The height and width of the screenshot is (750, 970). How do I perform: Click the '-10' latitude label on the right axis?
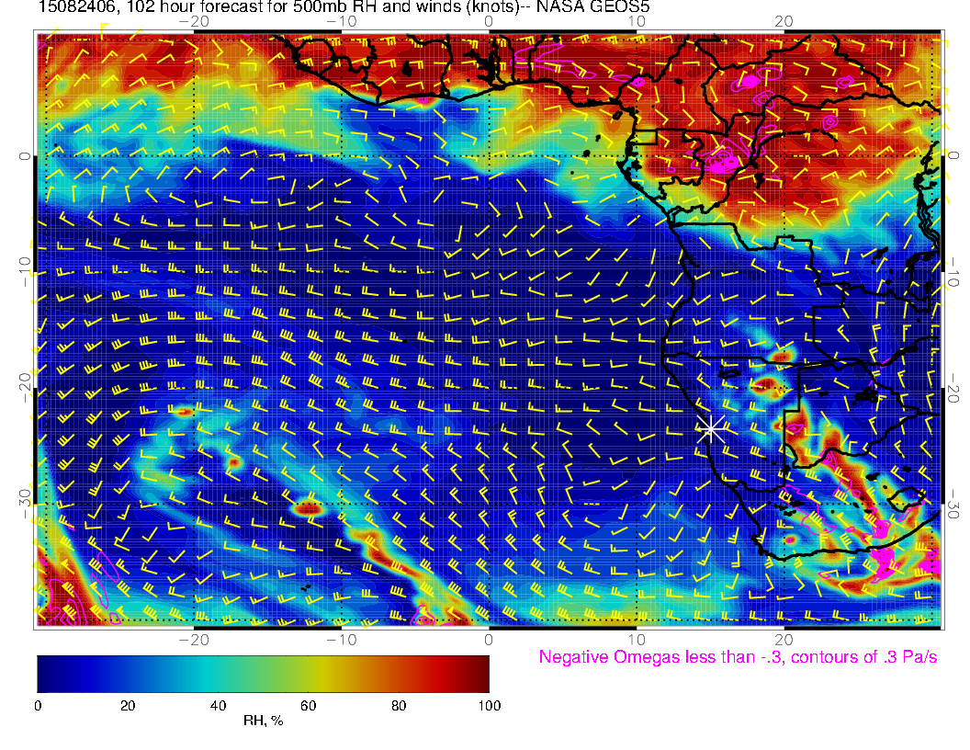953,271
